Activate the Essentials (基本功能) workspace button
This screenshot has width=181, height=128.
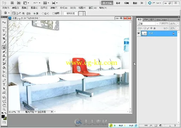tap(107, 3)
